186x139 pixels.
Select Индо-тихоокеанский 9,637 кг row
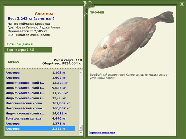(x=40, y=88)
